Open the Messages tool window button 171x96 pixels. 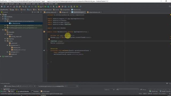coord(45,91)
